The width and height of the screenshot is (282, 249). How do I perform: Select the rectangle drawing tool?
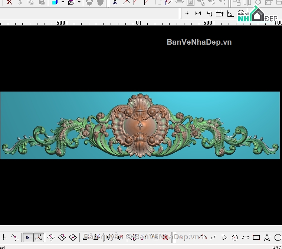(x=256, y=237)
